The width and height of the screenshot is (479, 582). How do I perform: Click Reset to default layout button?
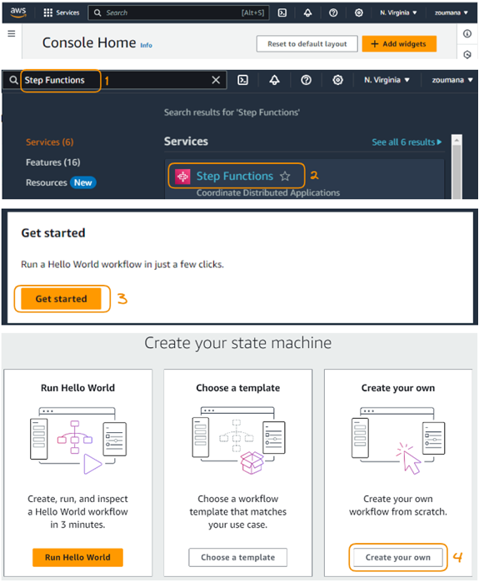point(307,44)
